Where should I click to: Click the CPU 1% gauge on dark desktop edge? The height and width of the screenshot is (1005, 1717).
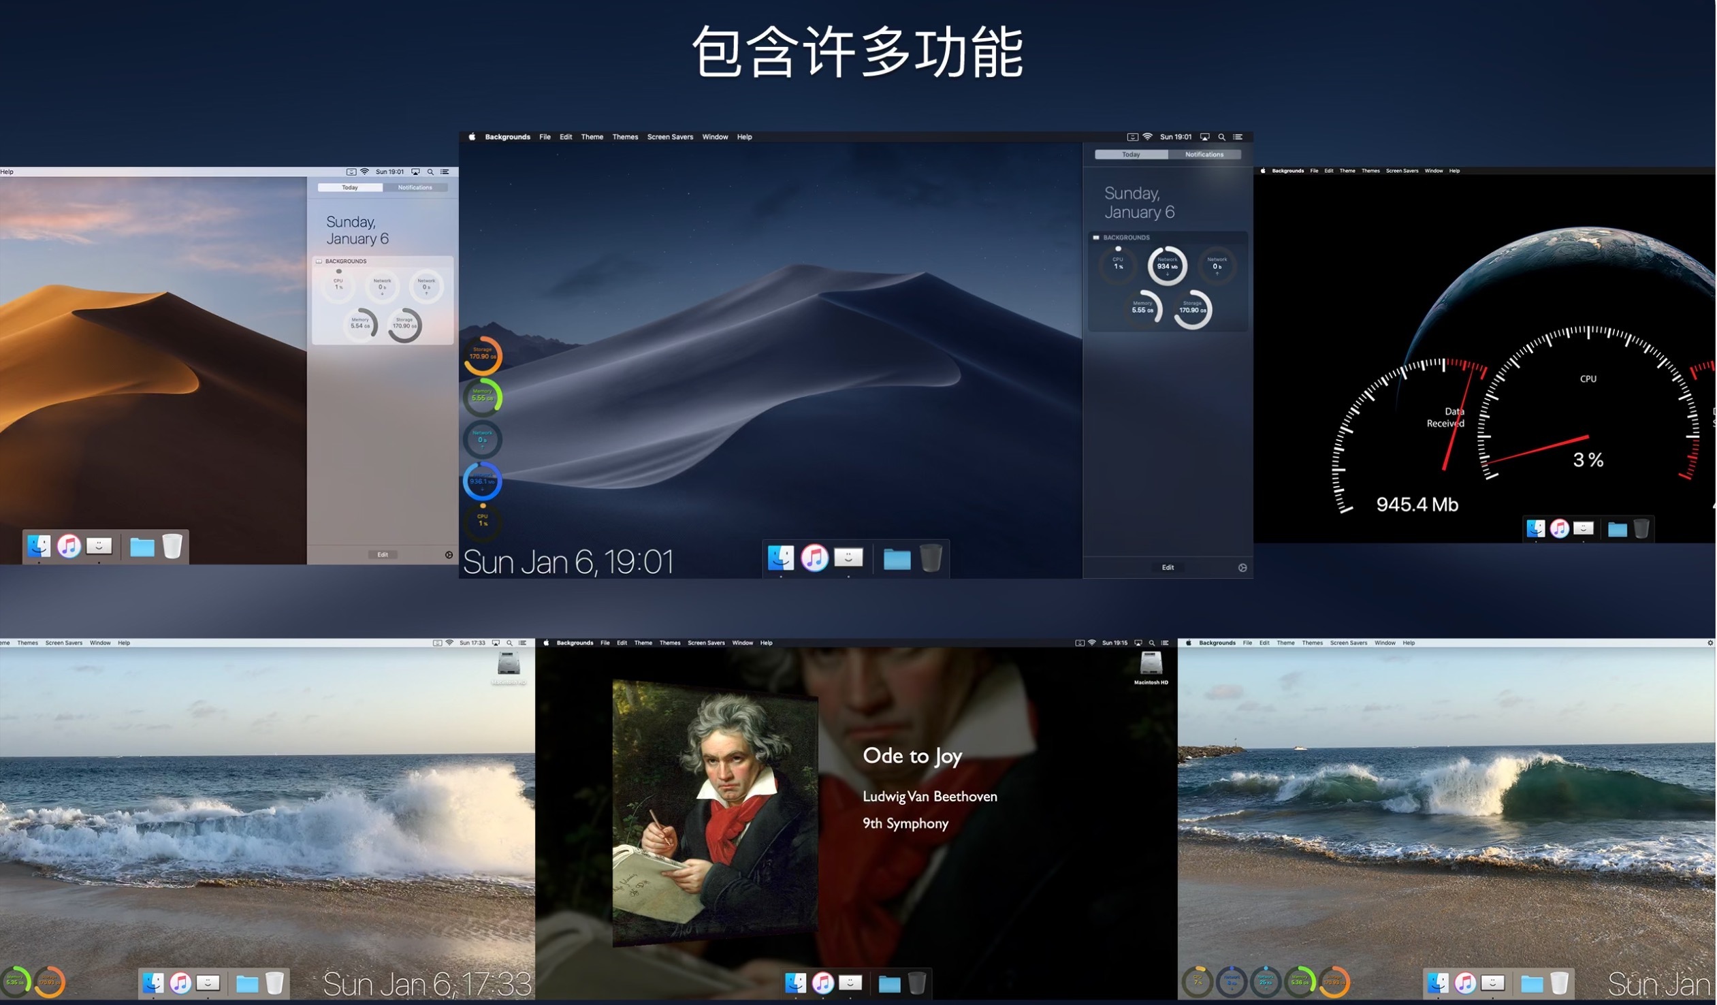coord(483,522)
